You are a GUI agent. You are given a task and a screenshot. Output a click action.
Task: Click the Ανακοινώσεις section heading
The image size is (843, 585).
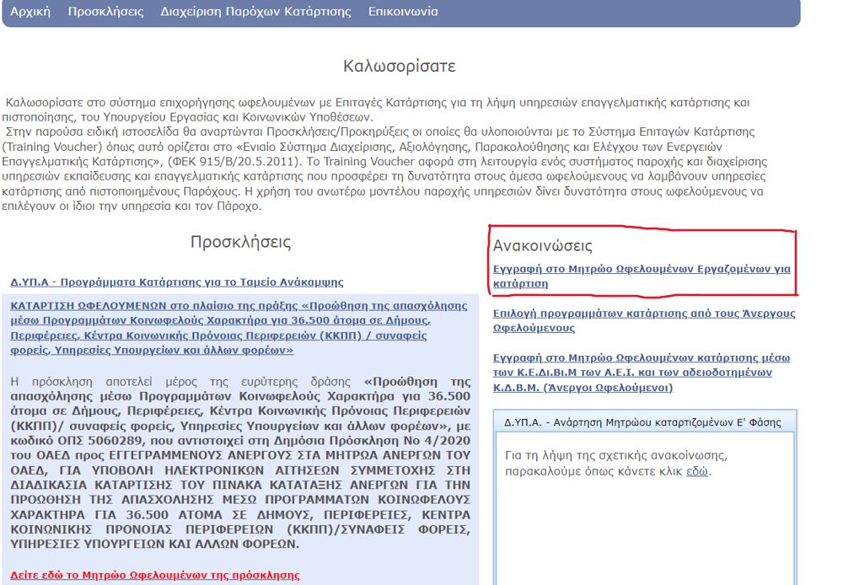pos(542,246)
